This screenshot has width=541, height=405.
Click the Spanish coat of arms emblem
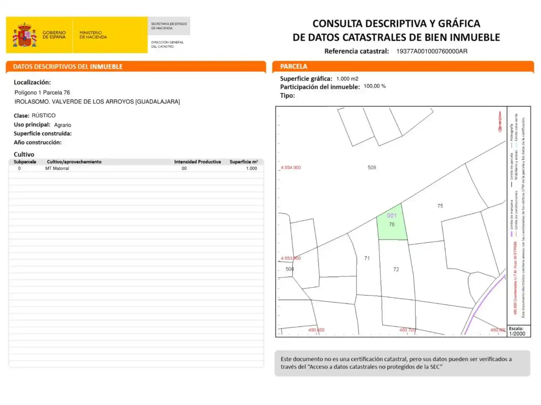[x=25, y=35]
